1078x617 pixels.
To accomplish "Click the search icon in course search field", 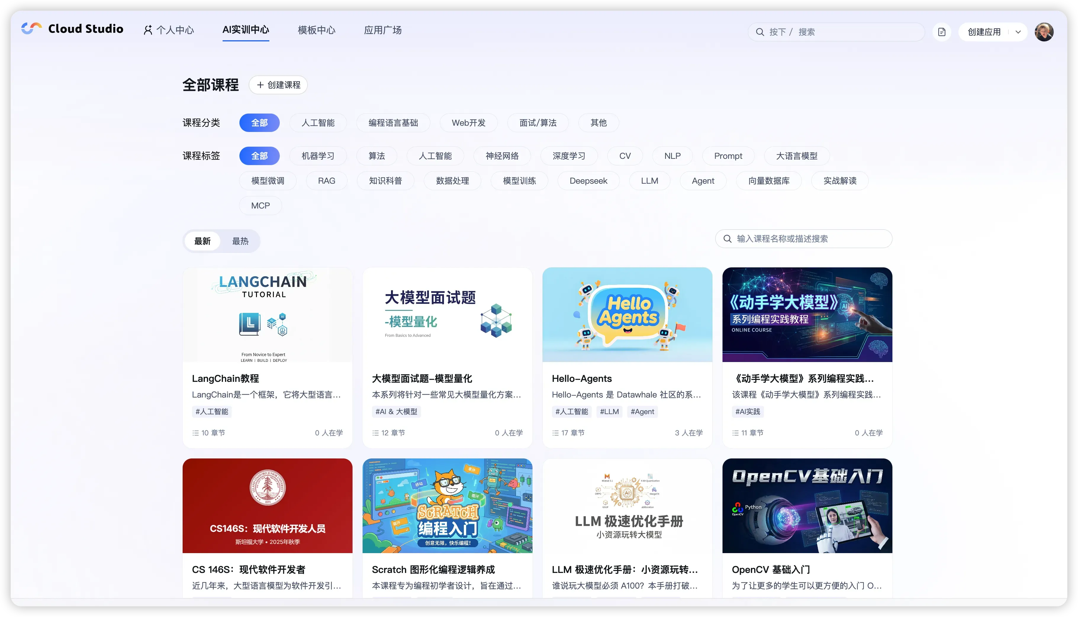I will 727,239.
